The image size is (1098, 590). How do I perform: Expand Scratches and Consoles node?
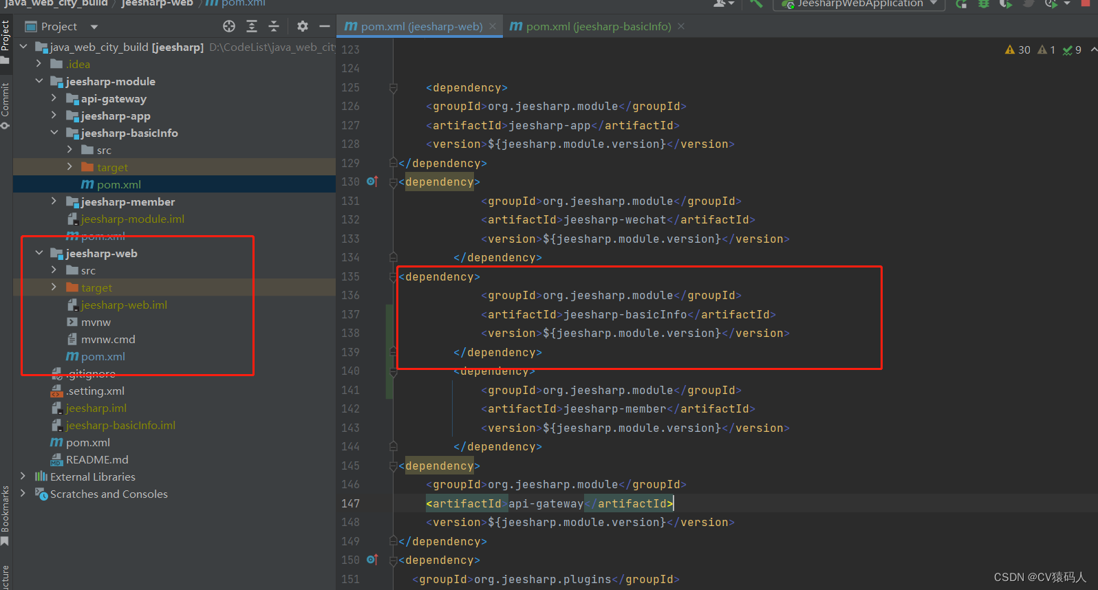pos(23,494)
